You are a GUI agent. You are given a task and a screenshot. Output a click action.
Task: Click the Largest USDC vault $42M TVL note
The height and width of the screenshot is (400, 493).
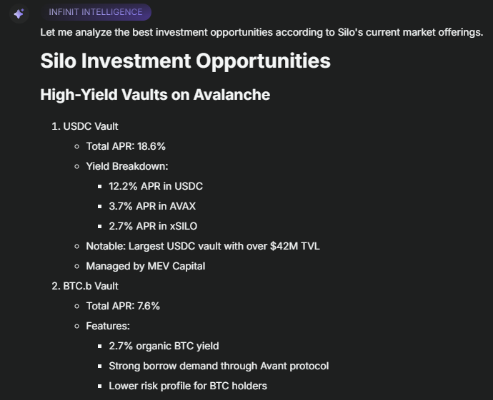203,246
